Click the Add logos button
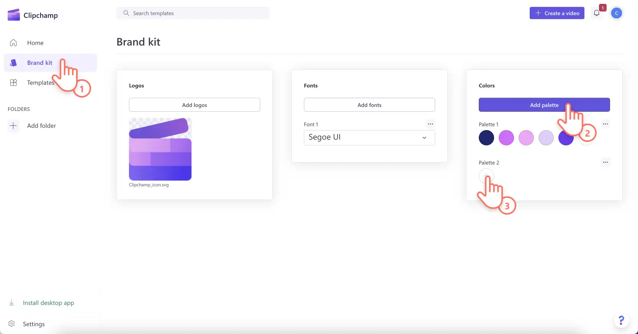638x334 pixels. pyautogui.click(x=194, y=105)
